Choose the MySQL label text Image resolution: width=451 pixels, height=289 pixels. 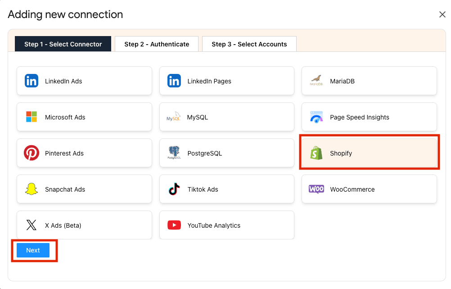pyautogui.click(x=197, y=117)
